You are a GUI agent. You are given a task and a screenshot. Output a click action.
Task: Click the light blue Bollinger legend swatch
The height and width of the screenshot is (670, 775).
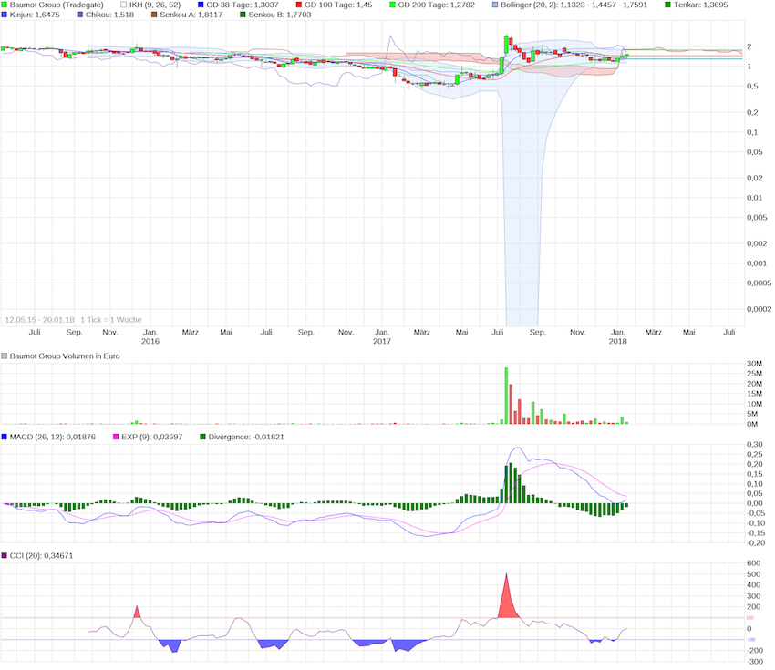[495, 5]
